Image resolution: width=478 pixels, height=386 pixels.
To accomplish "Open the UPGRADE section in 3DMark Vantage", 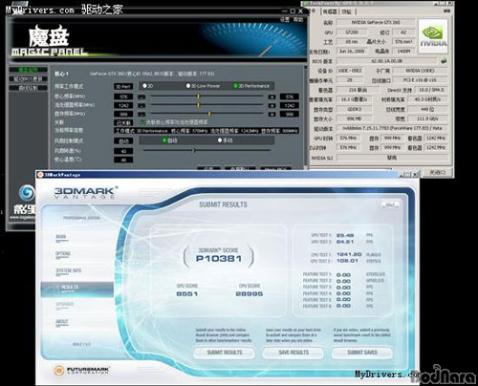I will [x=65, y=305].
